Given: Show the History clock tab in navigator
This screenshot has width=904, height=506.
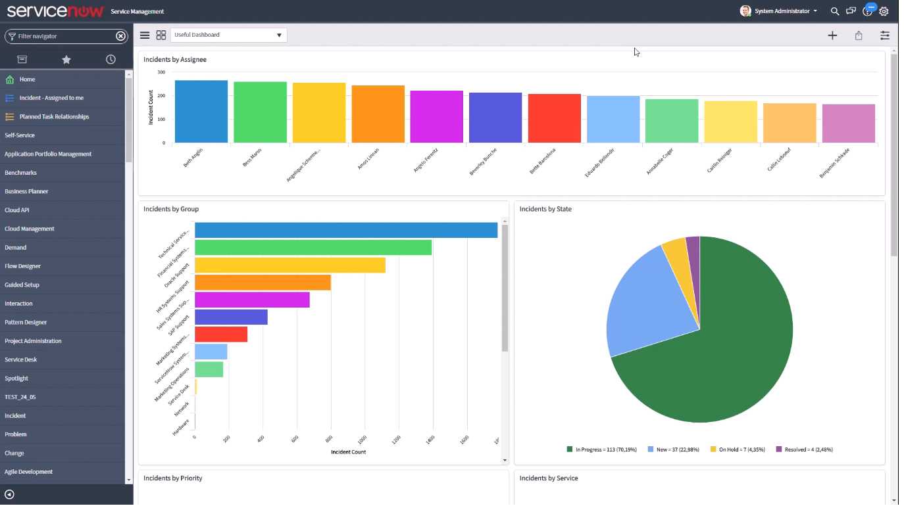Looking at the screenshot, I should (x=111, y=60).
